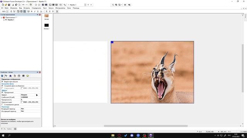This screenshot has height=138, width=247.
Task: Open the Упорядочить menu
Action: (36, 8)
